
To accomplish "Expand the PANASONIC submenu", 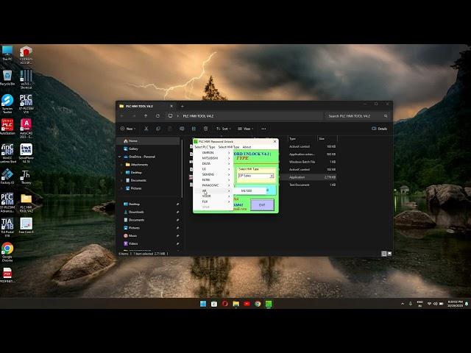I will point(213,185).
